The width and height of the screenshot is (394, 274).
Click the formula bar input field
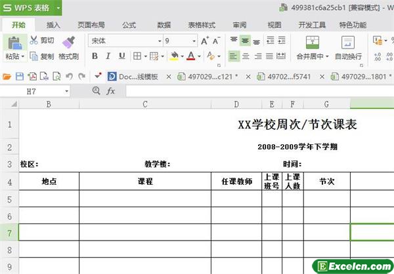pos(260,91)
